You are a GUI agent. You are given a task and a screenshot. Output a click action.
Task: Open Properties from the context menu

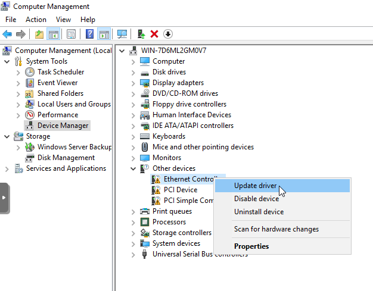pyautogui.click(x=282, y=246)
